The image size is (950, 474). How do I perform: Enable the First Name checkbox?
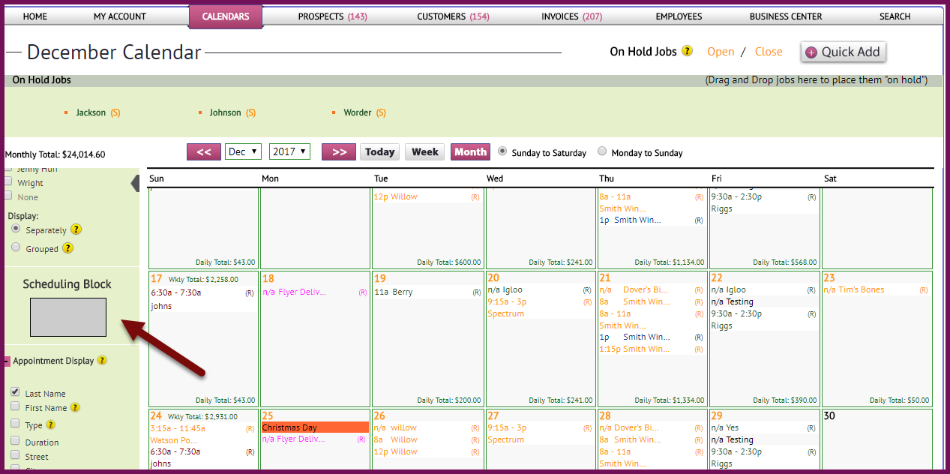click(15, 406)
